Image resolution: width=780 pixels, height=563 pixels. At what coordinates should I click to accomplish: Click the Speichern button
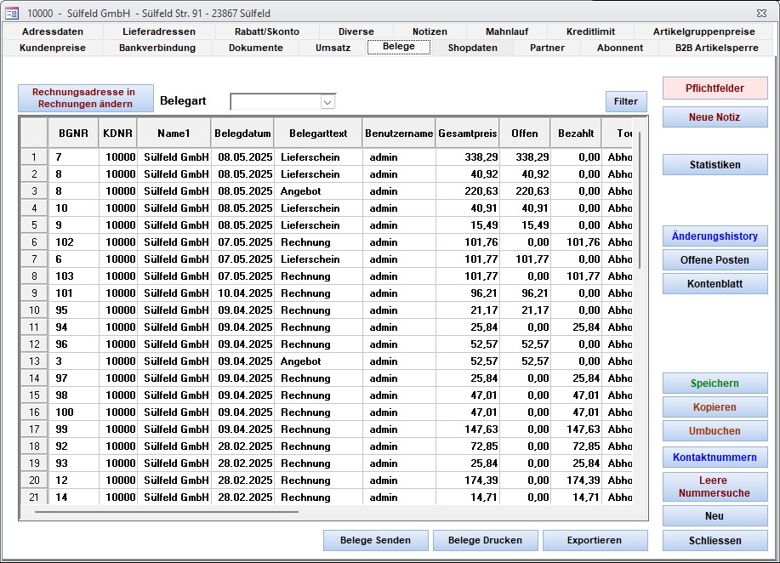(x=715, y=384)
